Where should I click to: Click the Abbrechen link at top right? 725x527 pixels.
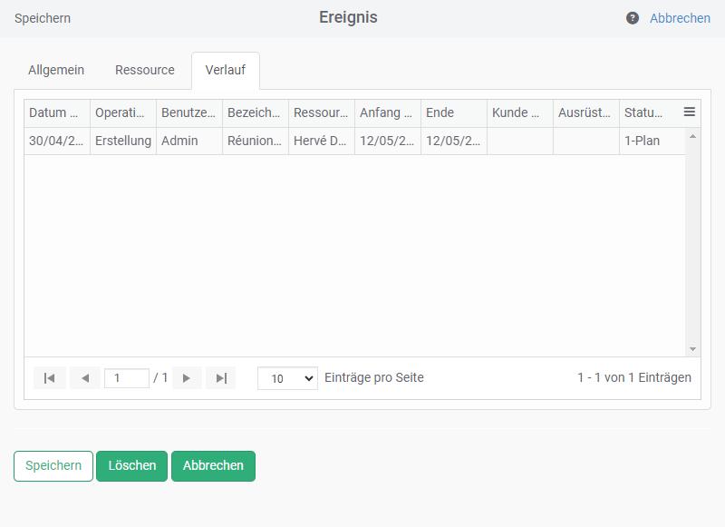click(x=680, y=18)
